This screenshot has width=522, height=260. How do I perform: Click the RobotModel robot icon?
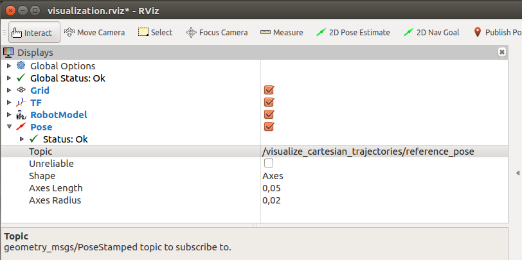pos(21,115)
